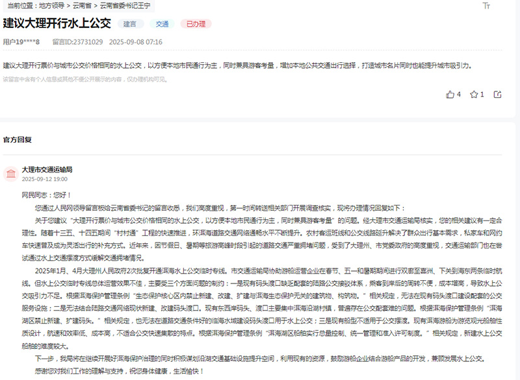The width and height of the screenshot is (520, 380).
Task: Star this message to favorite it
Action: (x=474, y=94)
